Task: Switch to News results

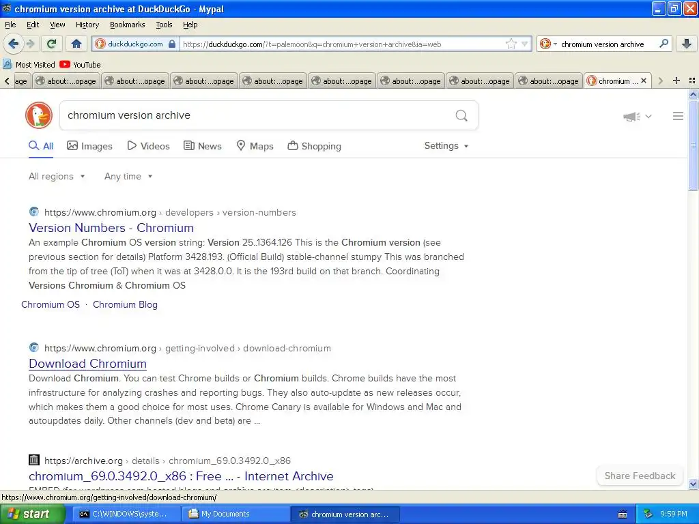Action: coord(202,146)
